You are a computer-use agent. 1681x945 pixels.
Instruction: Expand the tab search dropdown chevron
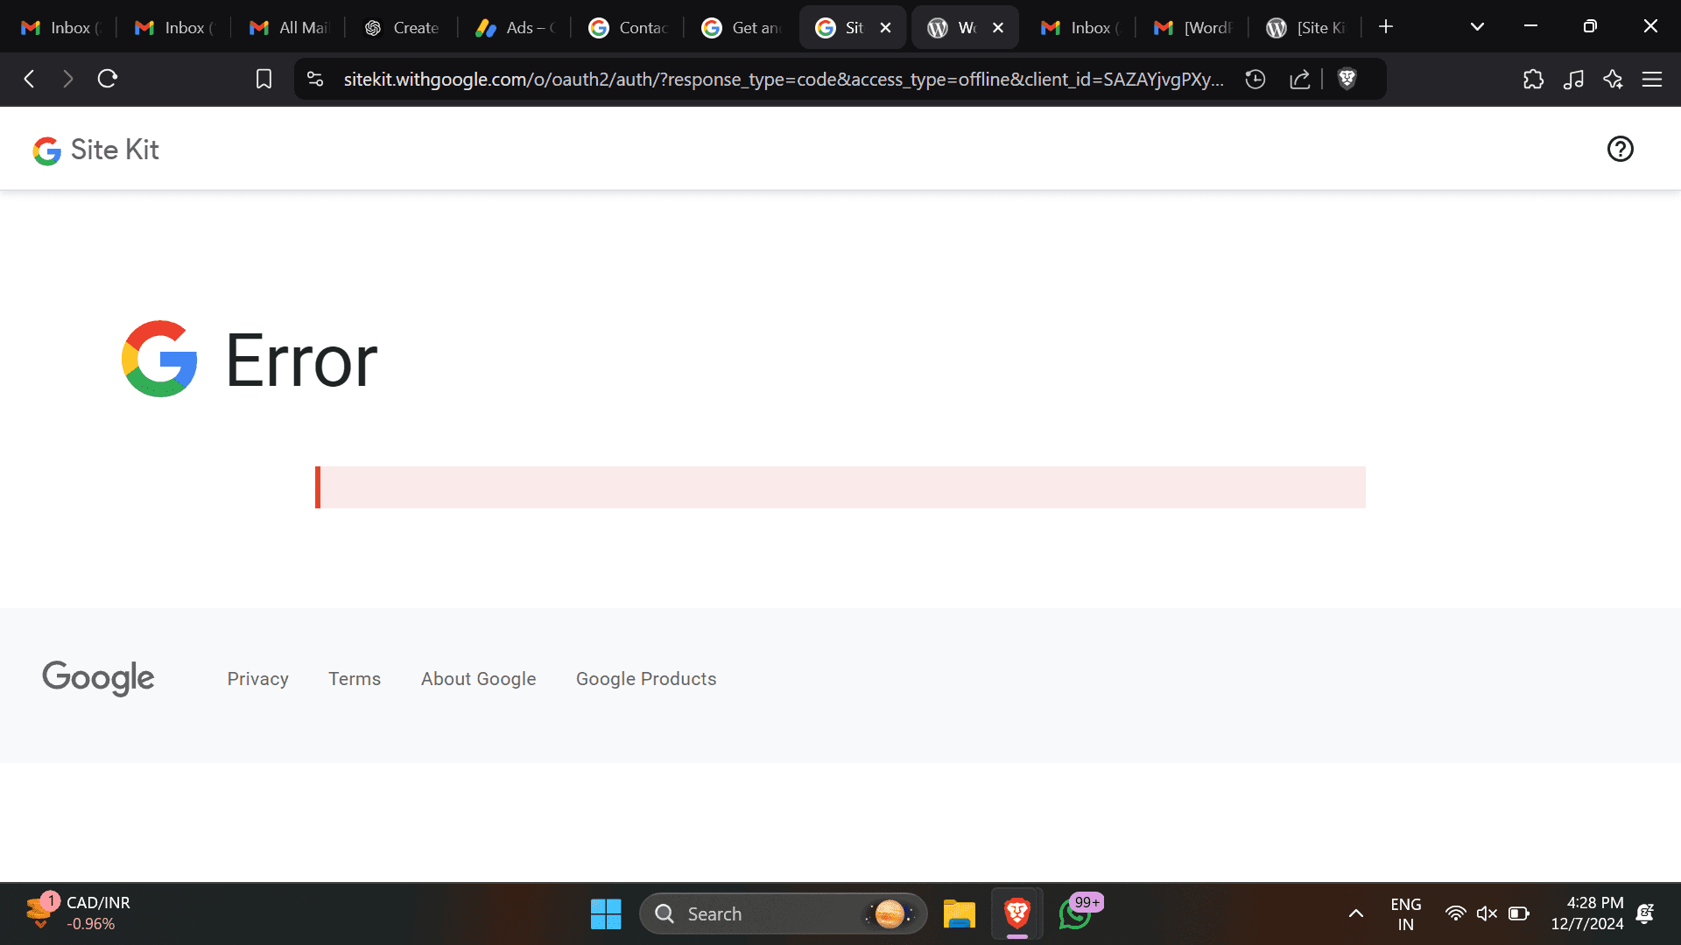1477,27
